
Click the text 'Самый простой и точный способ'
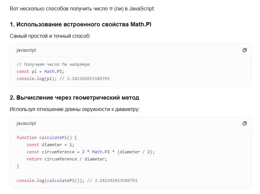(50, 36)
